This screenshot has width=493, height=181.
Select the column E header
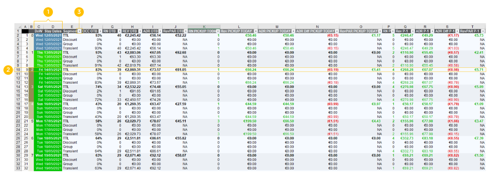pyautogui.click(x=72, y=27)
